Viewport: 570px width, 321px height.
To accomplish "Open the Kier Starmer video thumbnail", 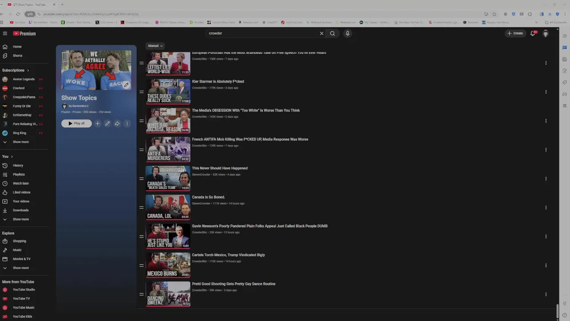I will pos(168,91).
